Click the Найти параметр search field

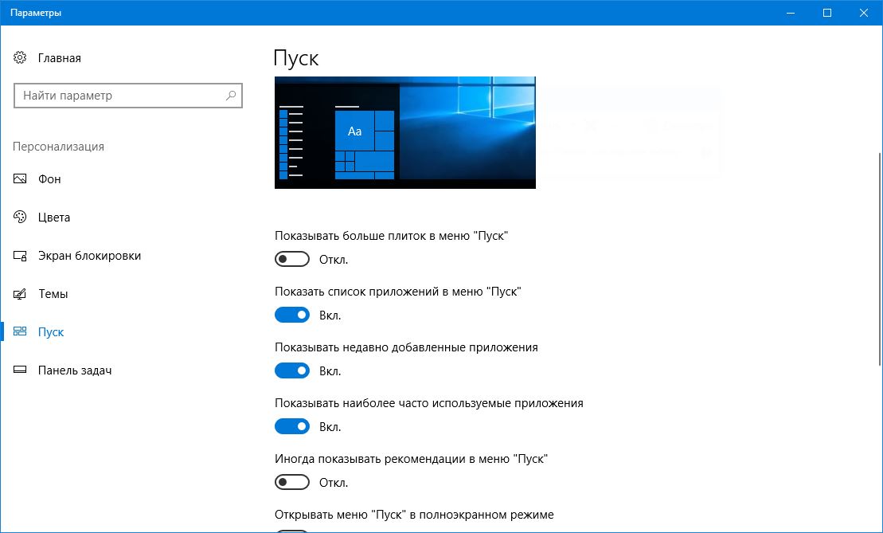(x=128, y=96)
